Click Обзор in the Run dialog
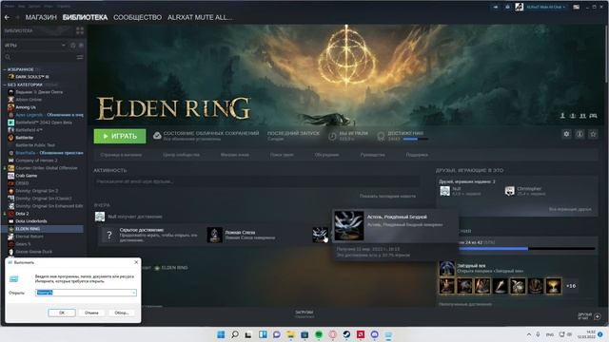Image resolution: width=609 pixels, height=342 pixels. pyautogui.click(x=122, y=313)
